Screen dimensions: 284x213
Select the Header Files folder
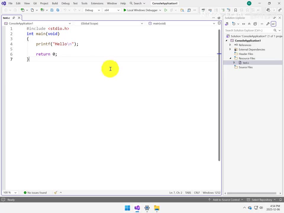click(246, 54)
